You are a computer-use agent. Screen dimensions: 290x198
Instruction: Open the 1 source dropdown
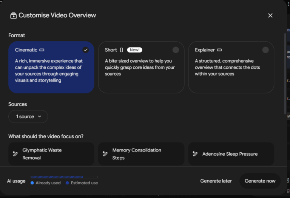tap(28, 117)
